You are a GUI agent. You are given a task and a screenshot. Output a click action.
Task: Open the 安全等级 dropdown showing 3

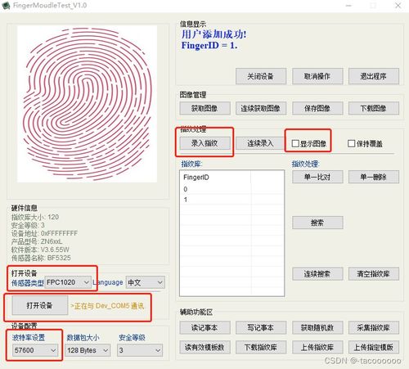[140, 350]
